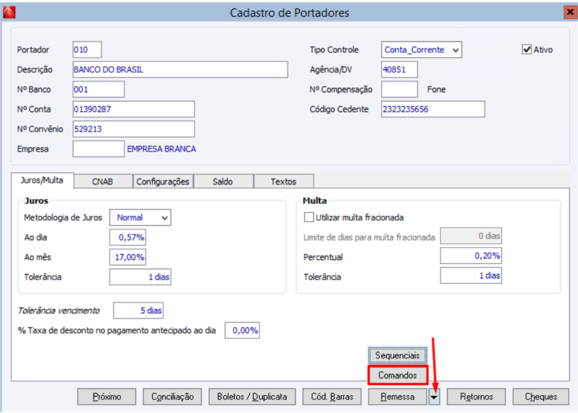Enable Utilizar multa fracionada option

click(x=309, y=218)
